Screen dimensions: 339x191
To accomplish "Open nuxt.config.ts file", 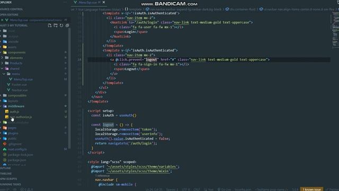I will point(17,149).
